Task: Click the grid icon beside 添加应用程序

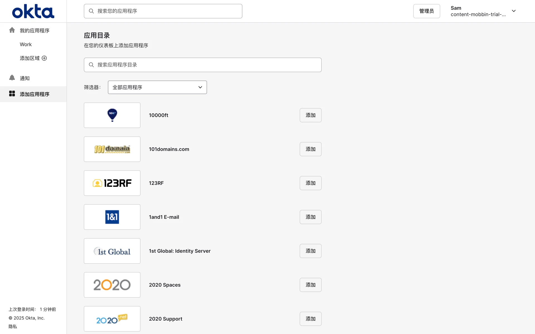Action: [12, 94]
